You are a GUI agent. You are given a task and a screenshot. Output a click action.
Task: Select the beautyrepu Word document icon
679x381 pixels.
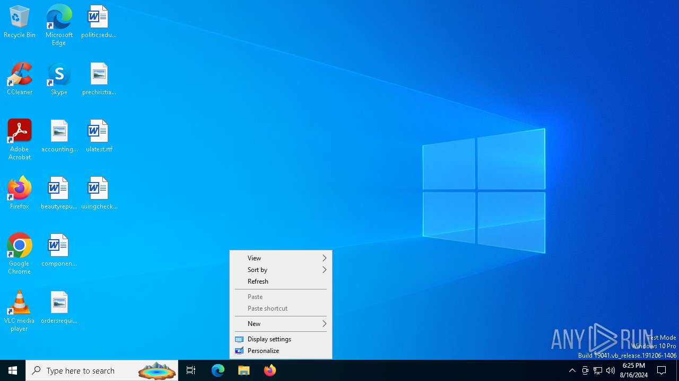(x=59, y=194)
